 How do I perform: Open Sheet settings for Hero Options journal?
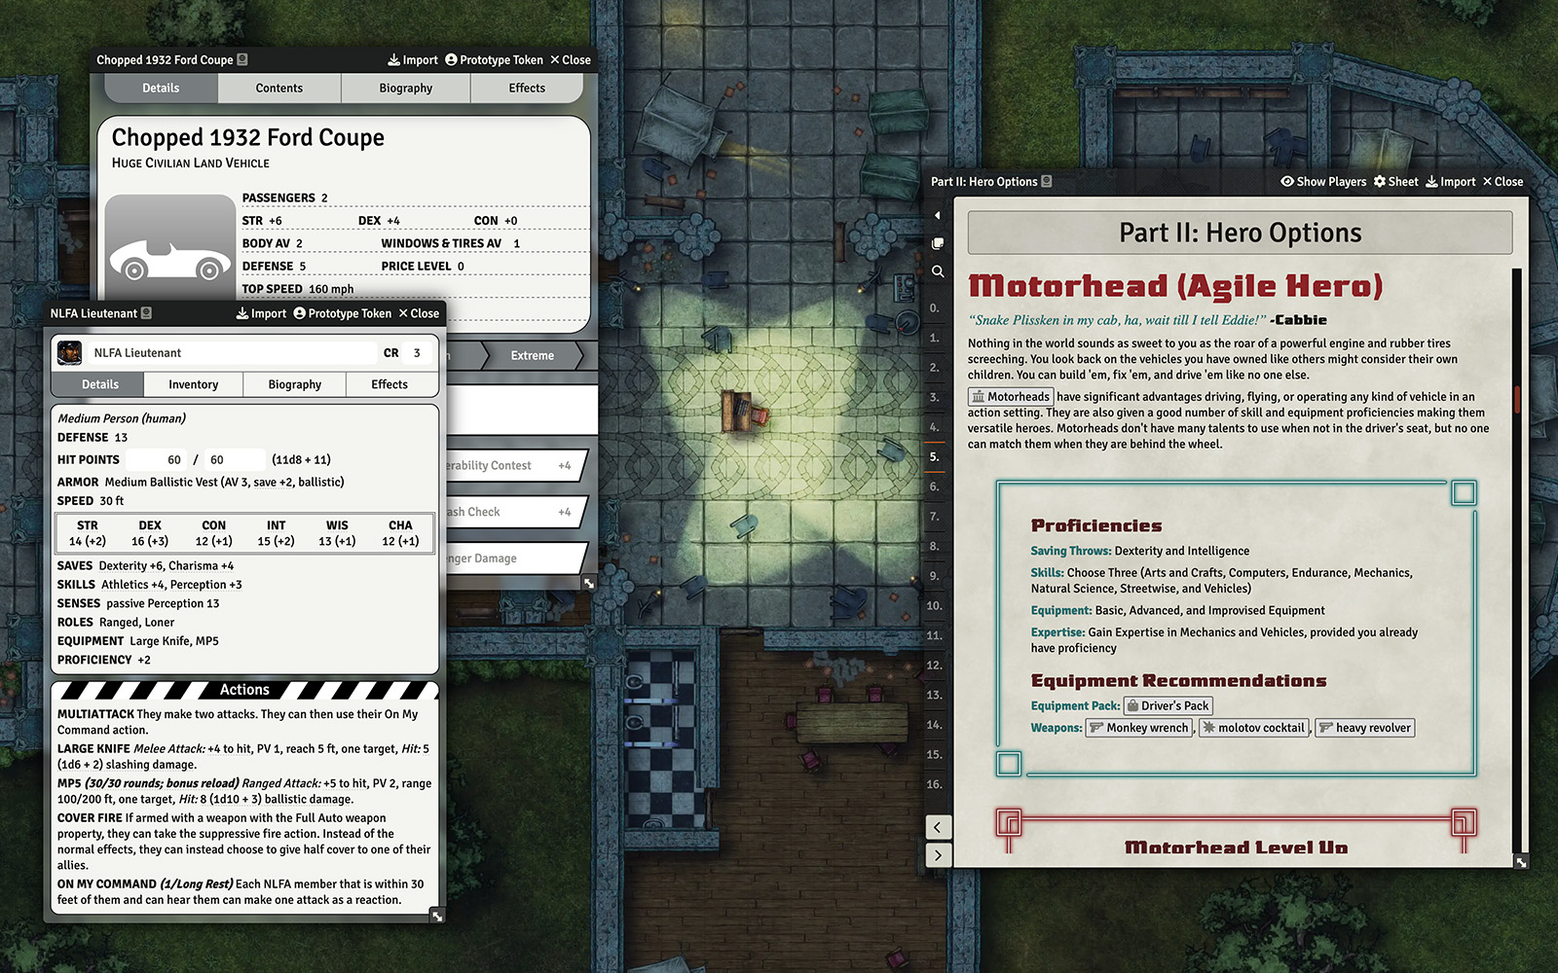(1395, 181)
